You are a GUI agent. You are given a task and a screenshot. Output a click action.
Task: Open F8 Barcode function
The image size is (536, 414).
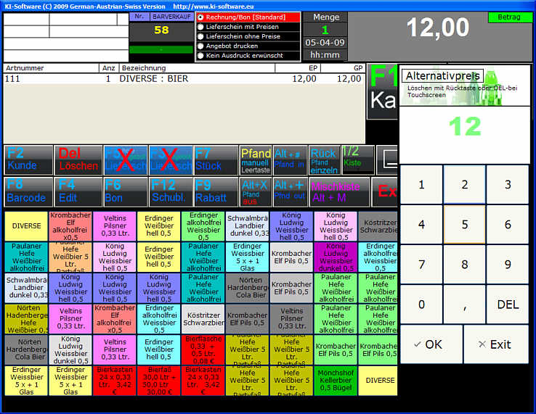coord(29,192)
